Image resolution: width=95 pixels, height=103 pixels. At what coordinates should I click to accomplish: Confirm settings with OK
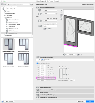pos(90,101)
